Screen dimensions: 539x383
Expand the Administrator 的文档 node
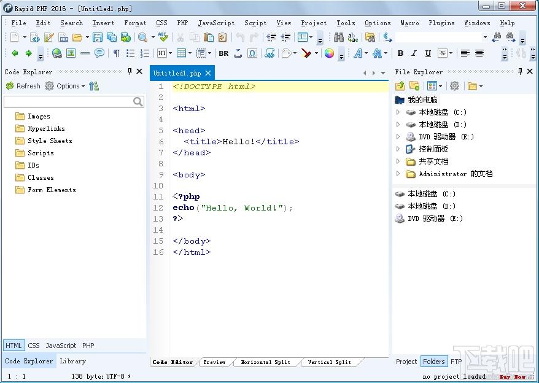(398, 174)
